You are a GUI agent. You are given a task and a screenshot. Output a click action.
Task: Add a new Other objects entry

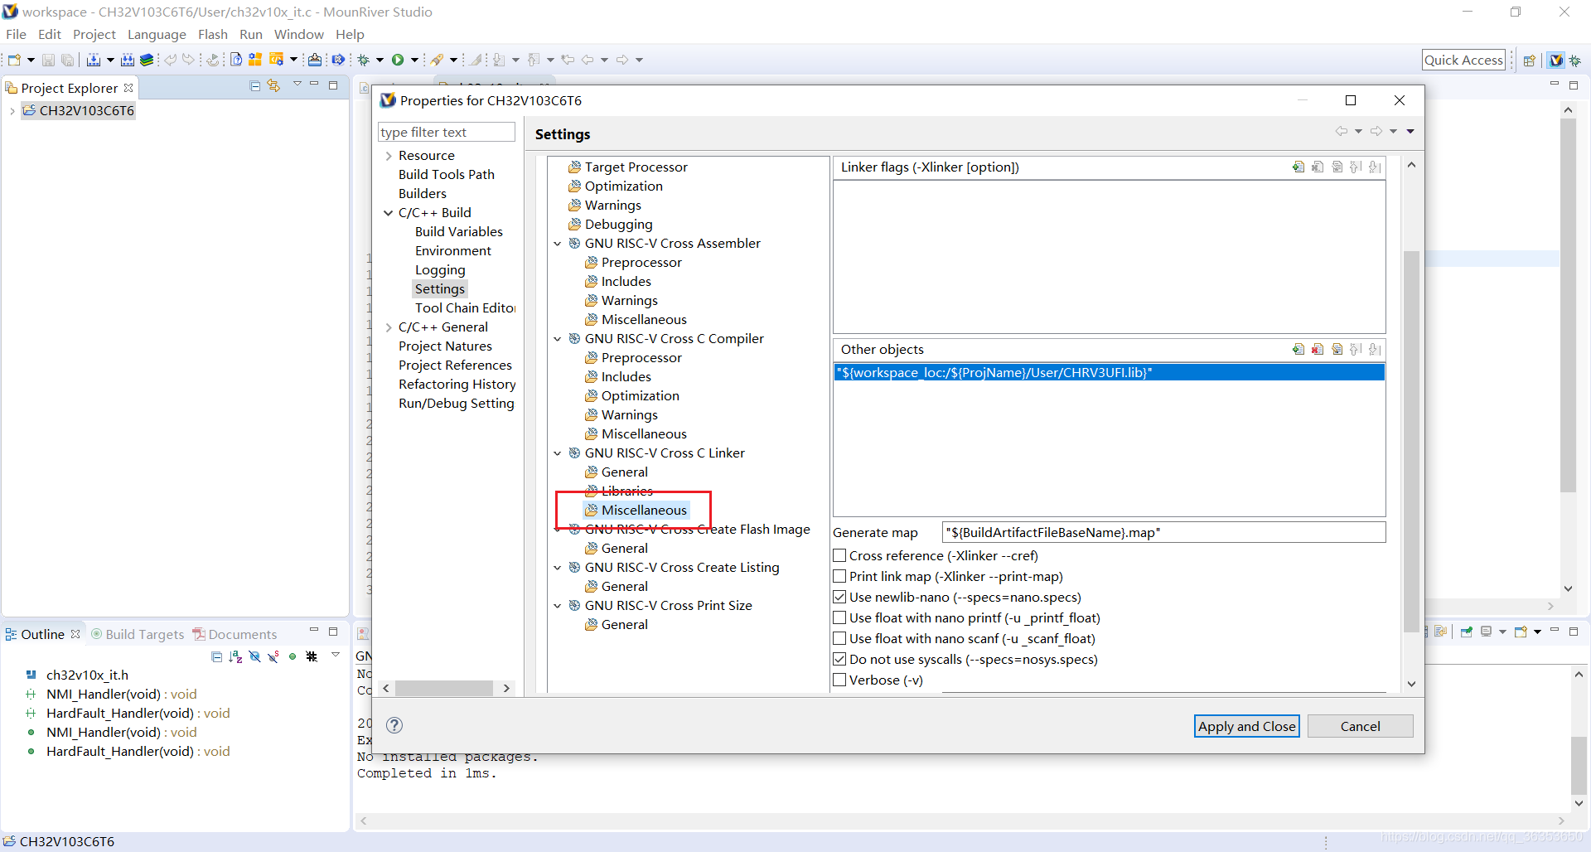[x=1298, y=349]
